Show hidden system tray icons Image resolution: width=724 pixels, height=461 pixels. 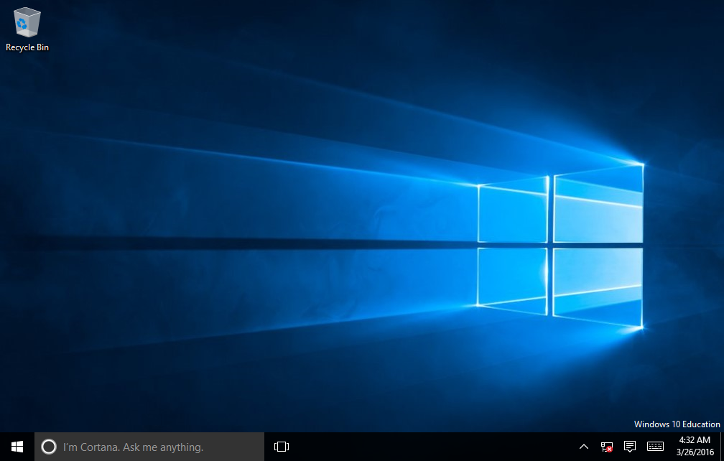[584, 447]
